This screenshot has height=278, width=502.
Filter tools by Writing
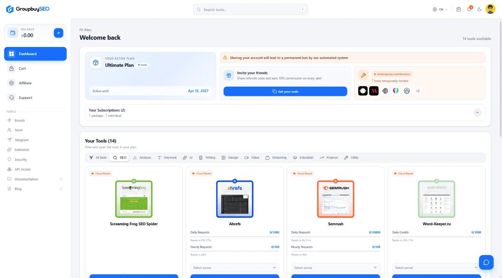point(207,157)
